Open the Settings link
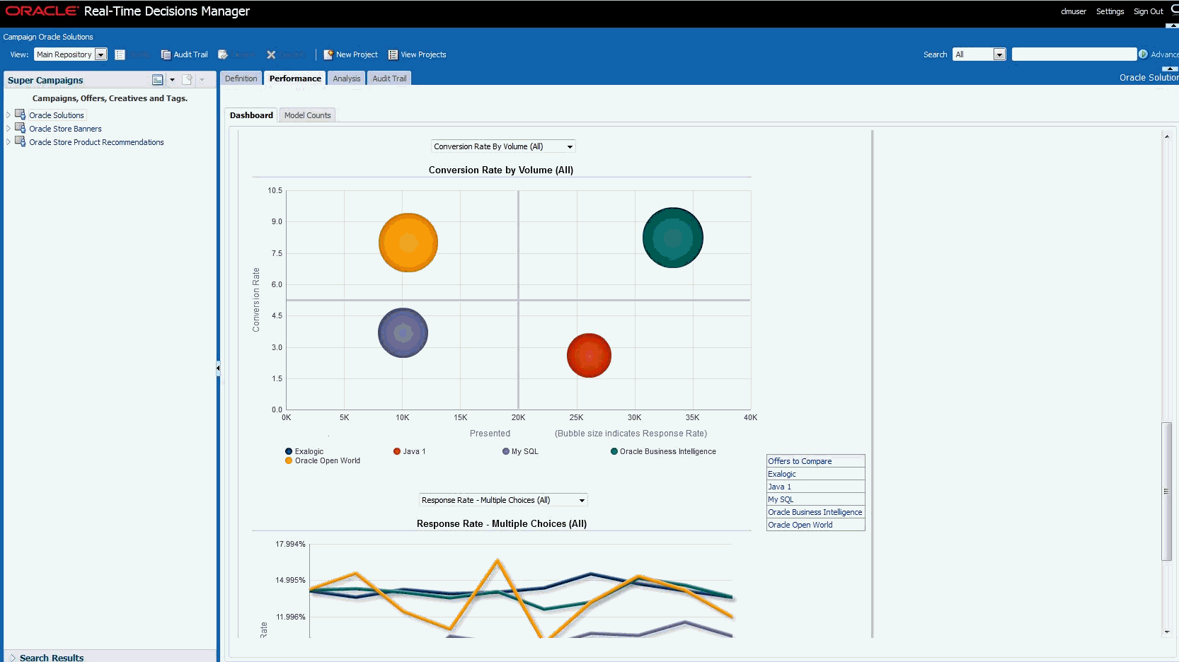1179x662 pixels. pyautogui.click(x=1110, y=11)
